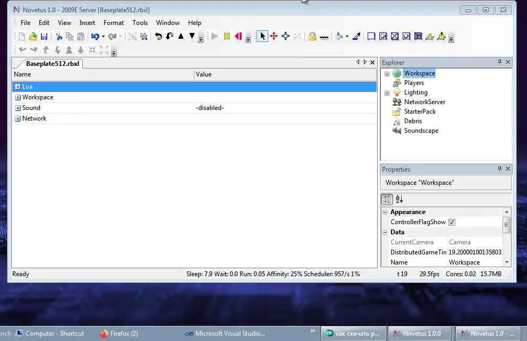Click the Ungroup icon in toolbar

click(144, 36)
